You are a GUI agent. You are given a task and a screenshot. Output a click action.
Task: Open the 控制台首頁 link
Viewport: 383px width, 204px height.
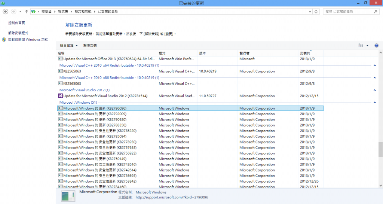click(x=16, y=23)
